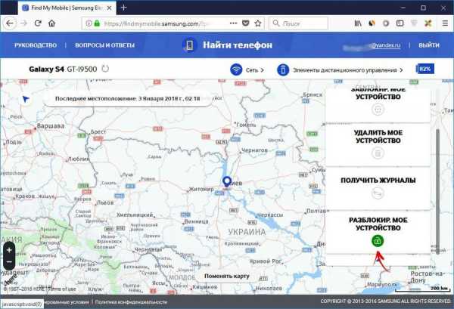The width and height of the screenshot is (454, 309).
Task: Expand Элементы дистанционного управления panel
Action: click(x=340, y=70)
